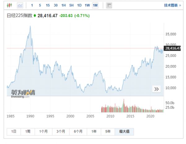This screenshot has width=186, height=144.
Task: Show the 最大值 time range
Action: point(124,132)
